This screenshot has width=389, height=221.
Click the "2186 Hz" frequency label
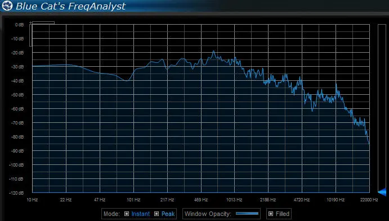click(268, 200)
